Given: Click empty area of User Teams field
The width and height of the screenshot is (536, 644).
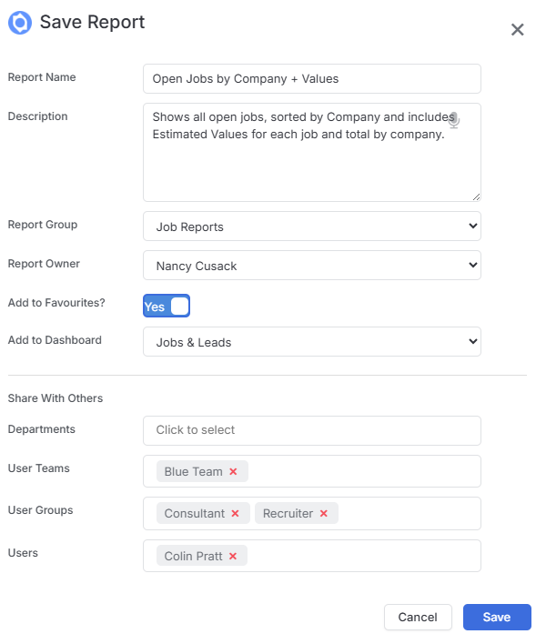Looking at the screenshot, I should 364,471.
